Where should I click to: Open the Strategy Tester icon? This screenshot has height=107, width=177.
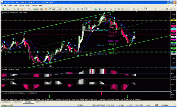29,9
